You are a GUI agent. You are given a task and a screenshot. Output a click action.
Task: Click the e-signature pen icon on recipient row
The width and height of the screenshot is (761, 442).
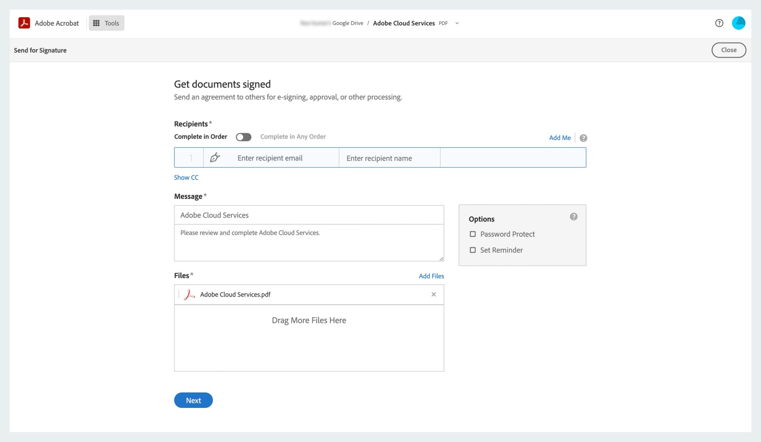click(x=214, y=157)
